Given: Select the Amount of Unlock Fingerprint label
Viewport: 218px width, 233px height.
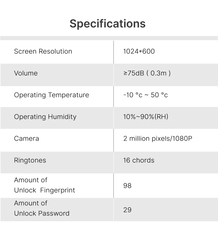Looking at the screenshot, I should 44,185.
